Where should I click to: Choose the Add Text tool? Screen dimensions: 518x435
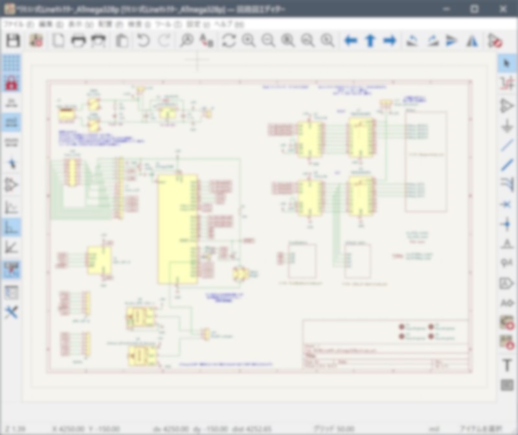507,364
